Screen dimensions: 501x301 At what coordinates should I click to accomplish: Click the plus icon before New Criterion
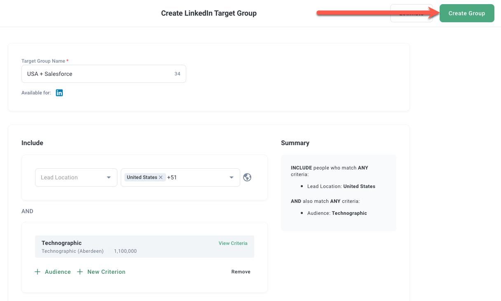[x=80, y=272]
